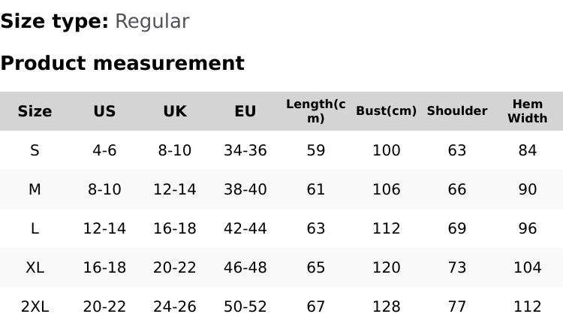
Task: Select size M row label
Action: click(x=35, y=190)
